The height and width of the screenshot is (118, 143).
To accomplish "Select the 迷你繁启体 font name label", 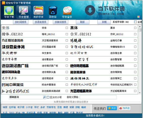I will click(48, 59).
